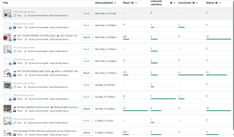Click Facebook badge on May 12 9:00pm post
234x137 pixels.
coord(10,76)
